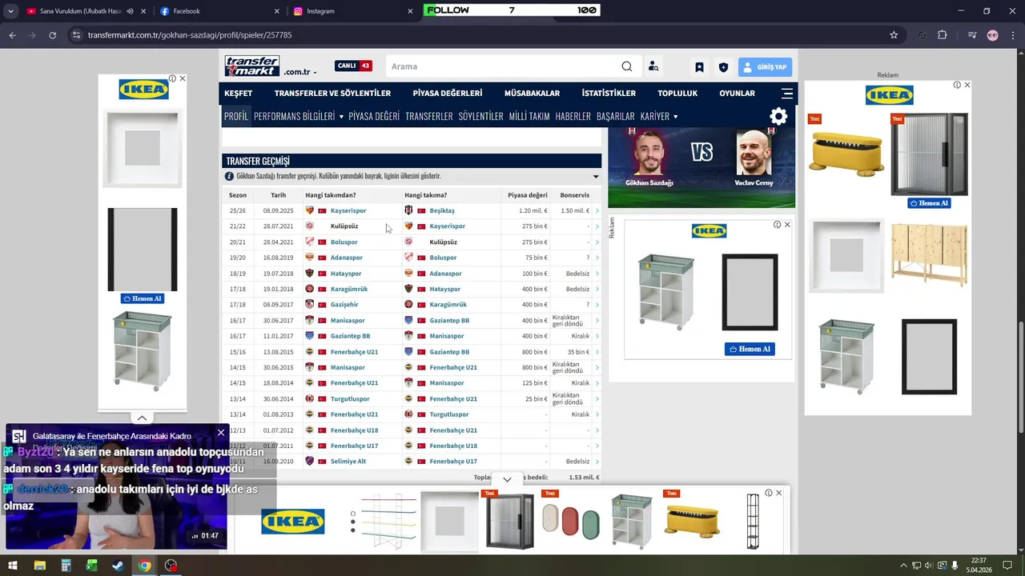The height and width of the screenshot is (576, 1025).
Task: Mute the YouTube tab audio icon
Action: click(130, 11)
